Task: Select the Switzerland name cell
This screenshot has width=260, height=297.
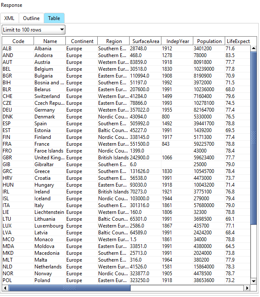Action: point(50,96)
